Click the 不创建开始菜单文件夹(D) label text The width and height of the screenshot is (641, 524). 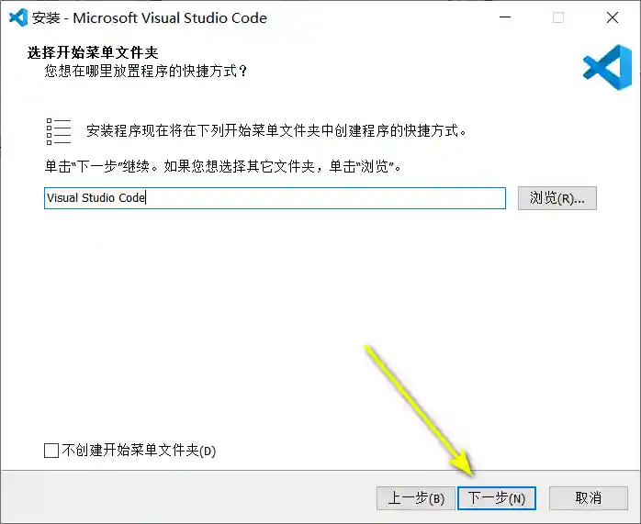click(x=138, y=451)
